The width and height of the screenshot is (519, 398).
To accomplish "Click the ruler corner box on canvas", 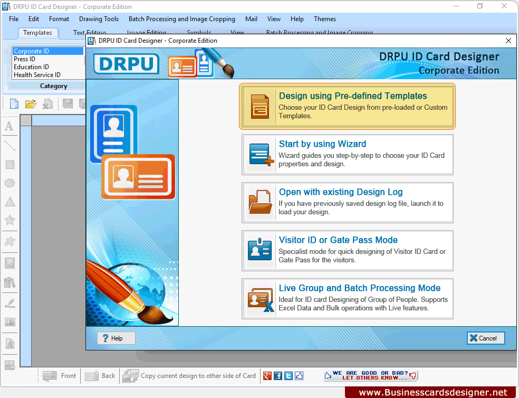I will [26, 120].
